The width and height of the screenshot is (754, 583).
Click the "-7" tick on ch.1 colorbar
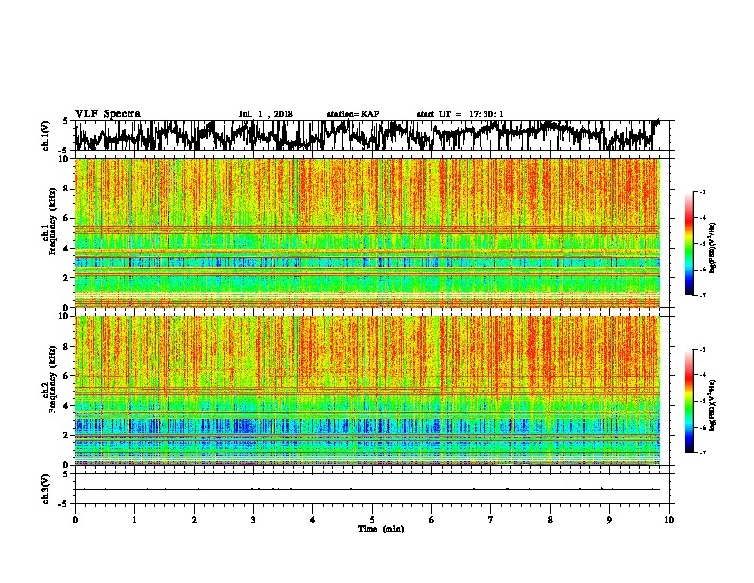[x=703, y=295]
